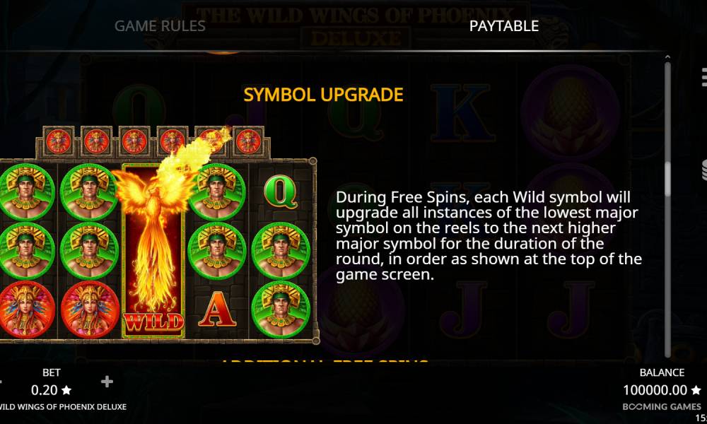
Task: Click the Symbol Upgrade heading
Action: pyautogui.click(x=323, y=95)
